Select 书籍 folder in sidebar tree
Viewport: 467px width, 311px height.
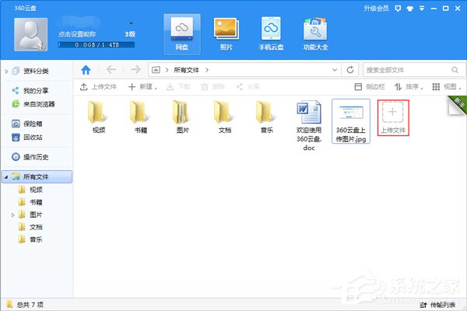tap(36, 202)
